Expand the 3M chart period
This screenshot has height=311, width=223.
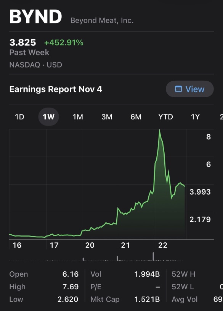click(x=106, y=117)
